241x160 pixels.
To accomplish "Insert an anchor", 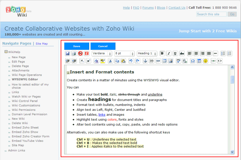I will click(145, 61).
